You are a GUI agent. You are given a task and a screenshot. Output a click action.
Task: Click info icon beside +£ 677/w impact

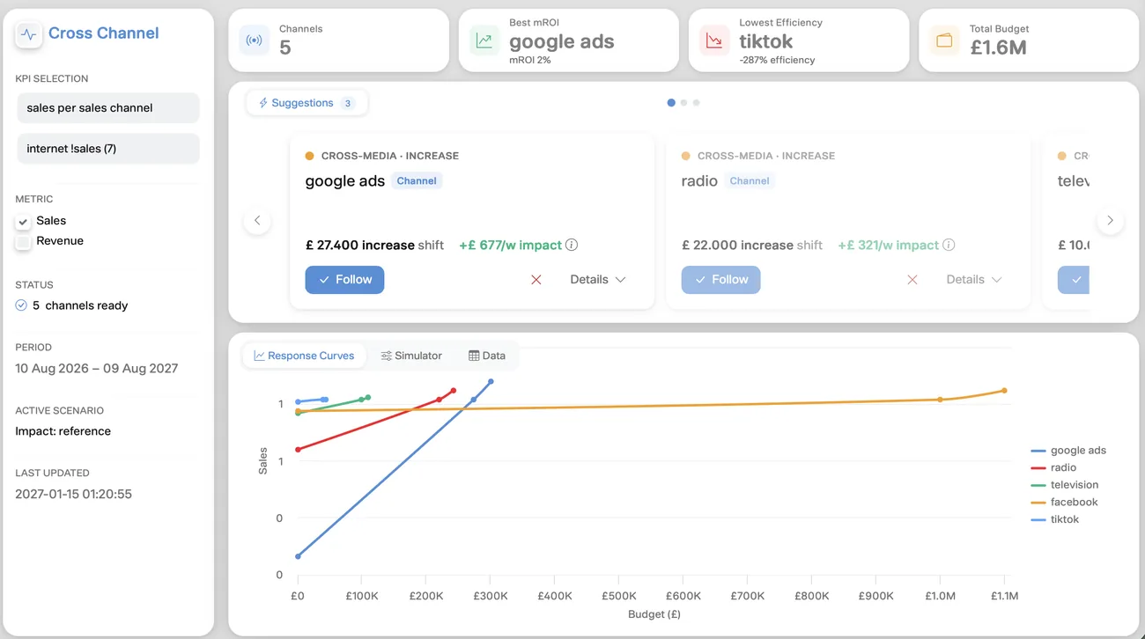[x=572, y=246]
